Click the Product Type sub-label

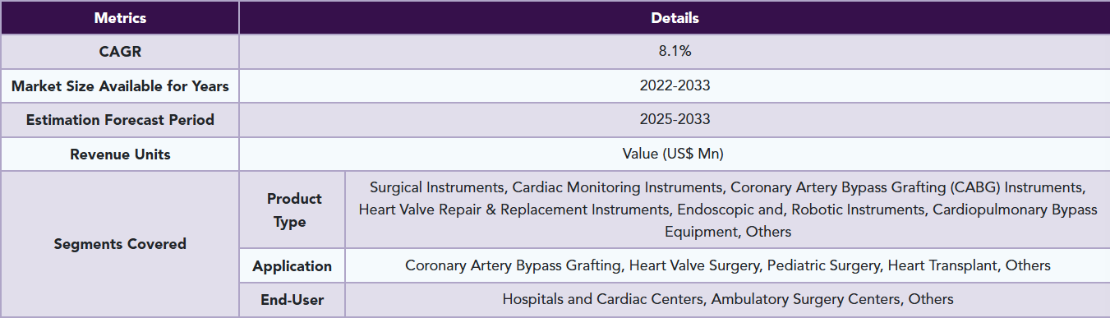[293, 210]
